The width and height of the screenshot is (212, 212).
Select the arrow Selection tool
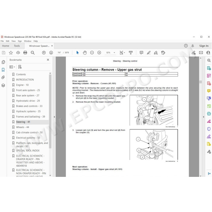click(x=78, y=53)
